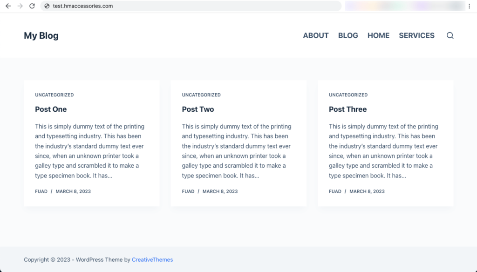
Task: Open the ABOUT menu item
Action: [316, 35]
